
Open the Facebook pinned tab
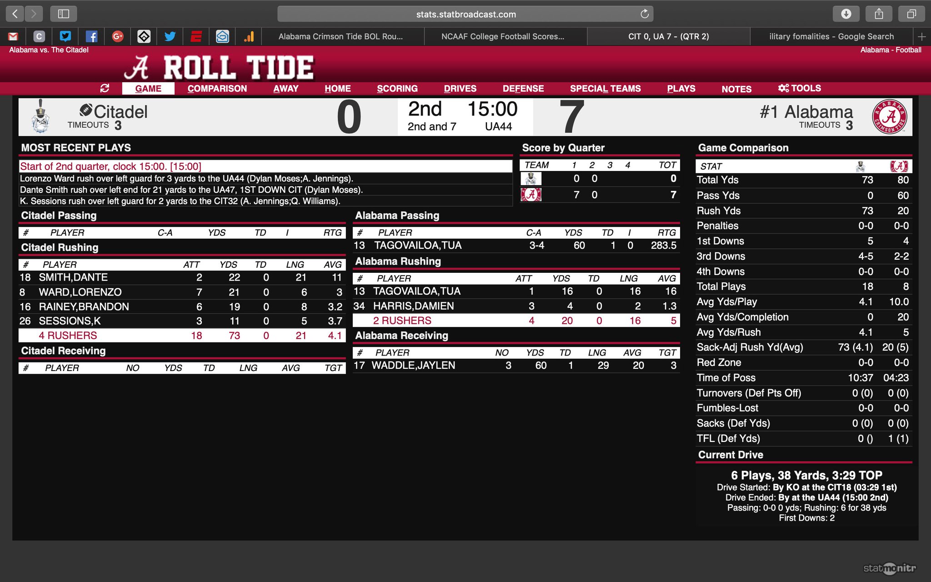coord(91,36)
